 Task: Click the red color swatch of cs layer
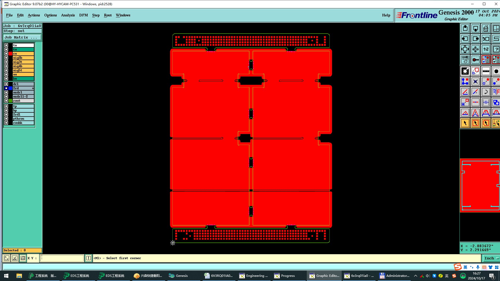click(x=10, y=54)
